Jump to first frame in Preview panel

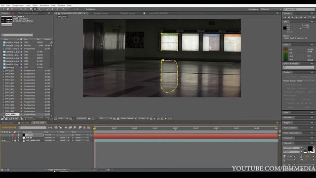click(285, 18)
